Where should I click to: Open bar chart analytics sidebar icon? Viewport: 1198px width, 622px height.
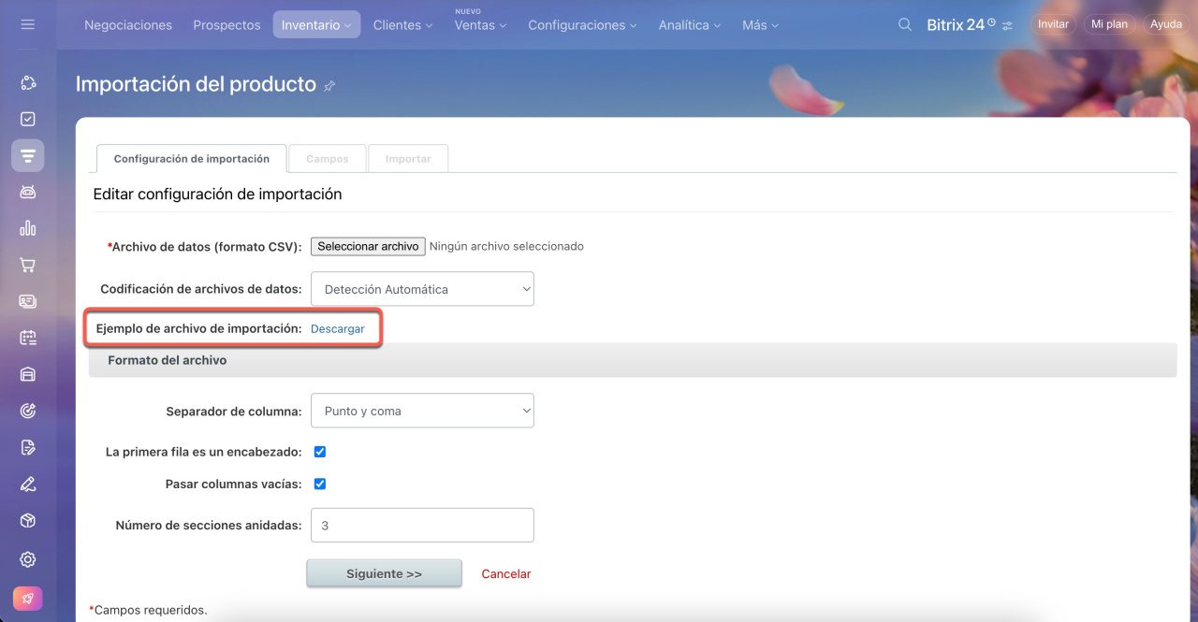(28, 227)
